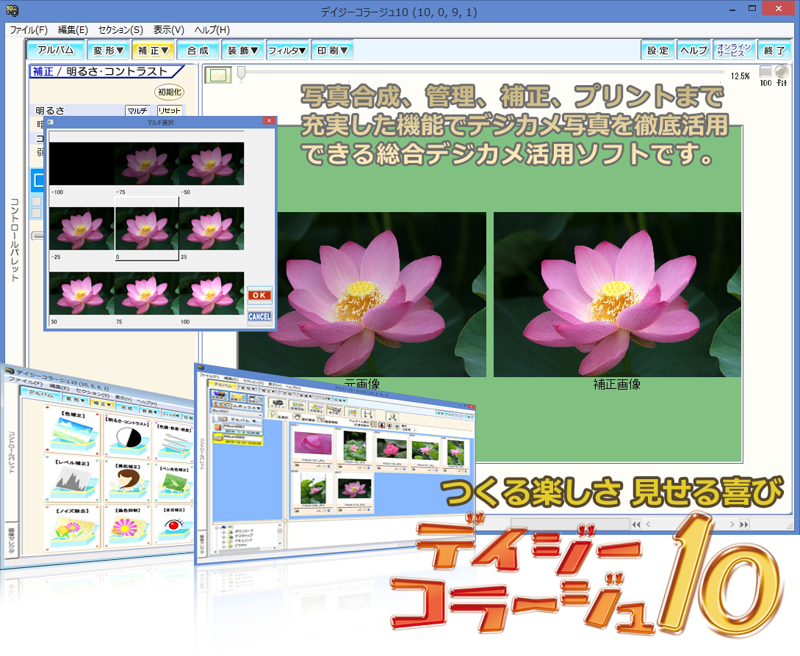This screenshot has width=800, height=656.
Task: Open the ヘルプ(H) menu in the main window
Action: (x=212, y=30)
